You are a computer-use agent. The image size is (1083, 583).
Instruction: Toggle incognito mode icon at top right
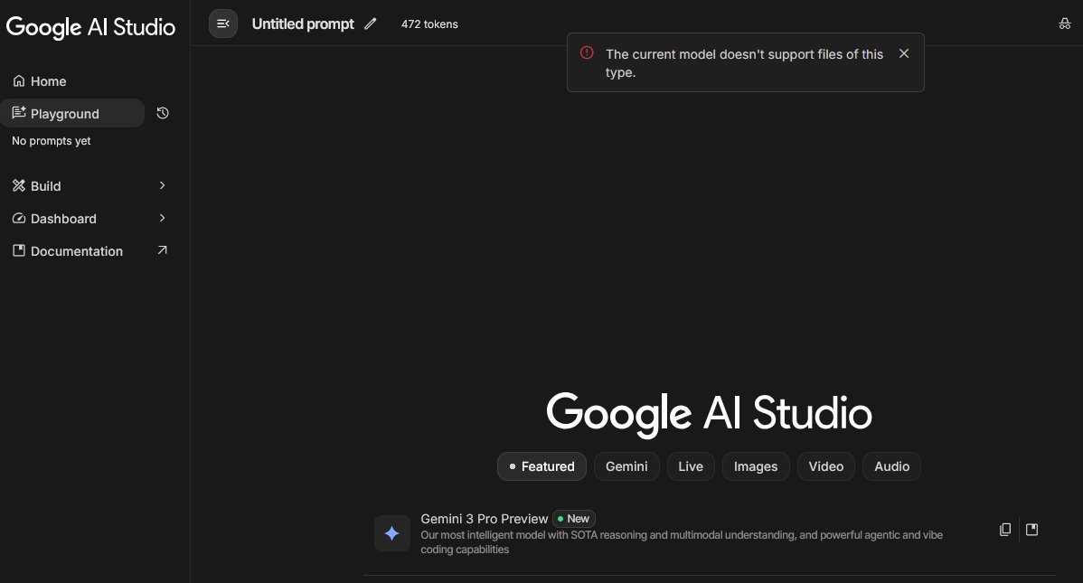point(1064,24)
